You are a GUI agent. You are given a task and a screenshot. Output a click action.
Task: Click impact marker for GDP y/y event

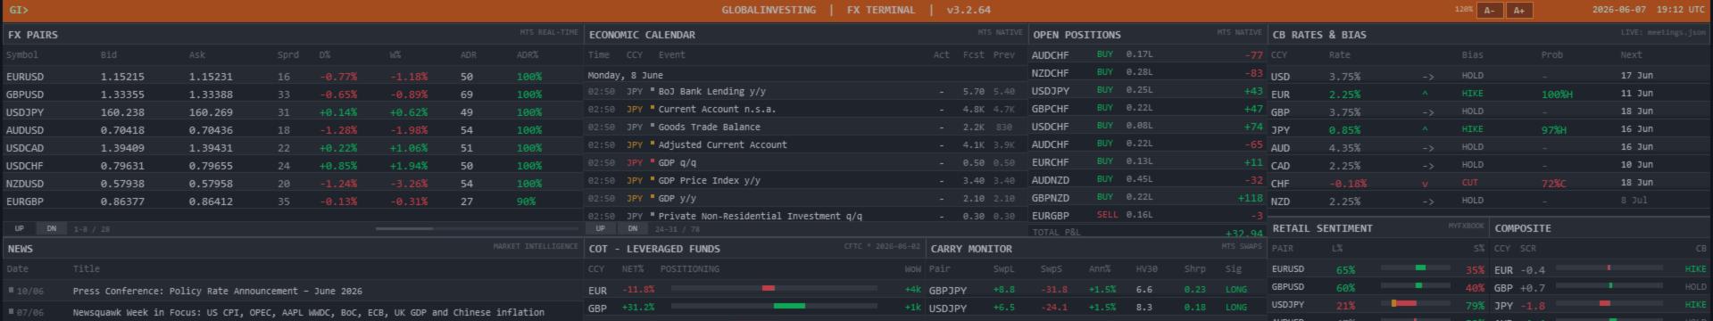pyautogui.click(x=653, y=197)
